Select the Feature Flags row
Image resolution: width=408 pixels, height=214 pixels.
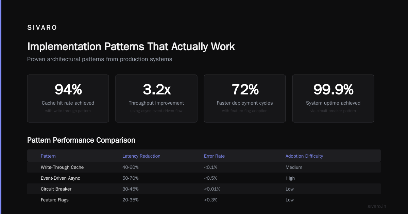pos(204,200)
